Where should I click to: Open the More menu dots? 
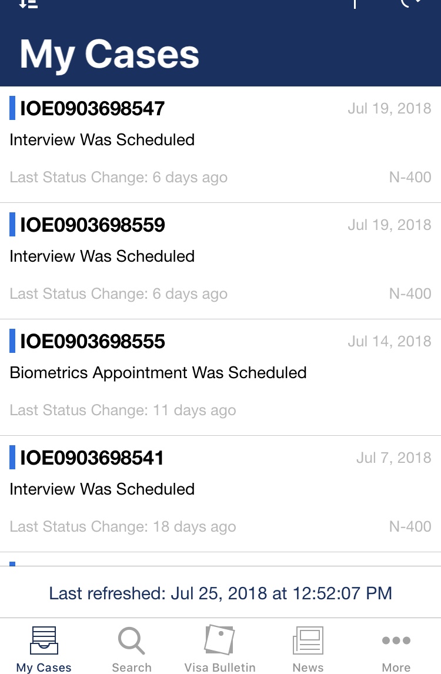pos(396,649)
